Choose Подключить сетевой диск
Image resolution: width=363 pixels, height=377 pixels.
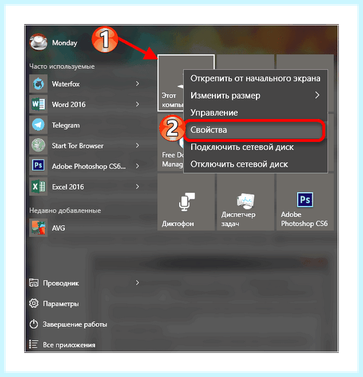(x=255, y=147)
